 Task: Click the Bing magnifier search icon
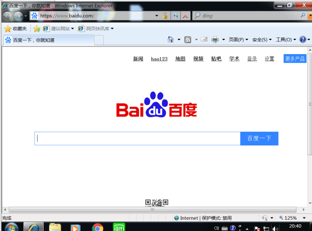(x=303, y=15)
